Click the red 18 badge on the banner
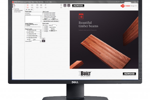 coord(81,16)
